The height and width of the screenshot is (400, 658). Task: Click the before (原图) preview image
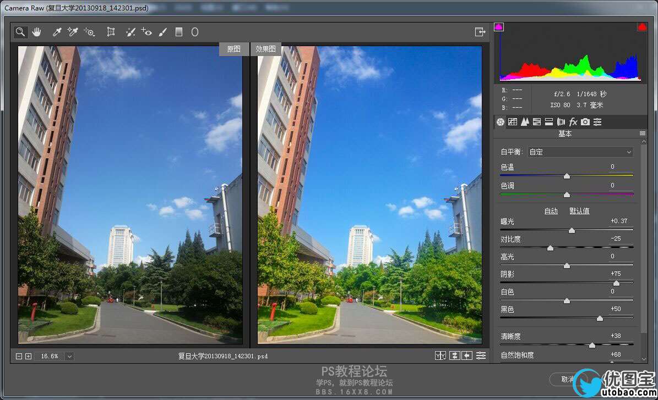[130, 195]
